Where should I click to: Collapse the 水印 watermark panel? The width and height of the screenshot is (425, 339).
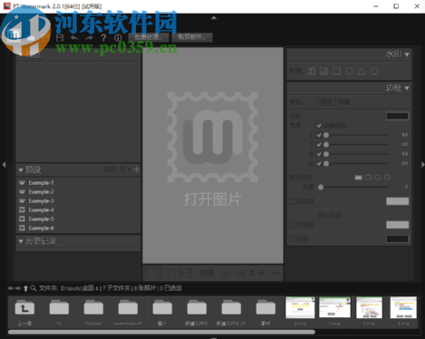point(407,54)
